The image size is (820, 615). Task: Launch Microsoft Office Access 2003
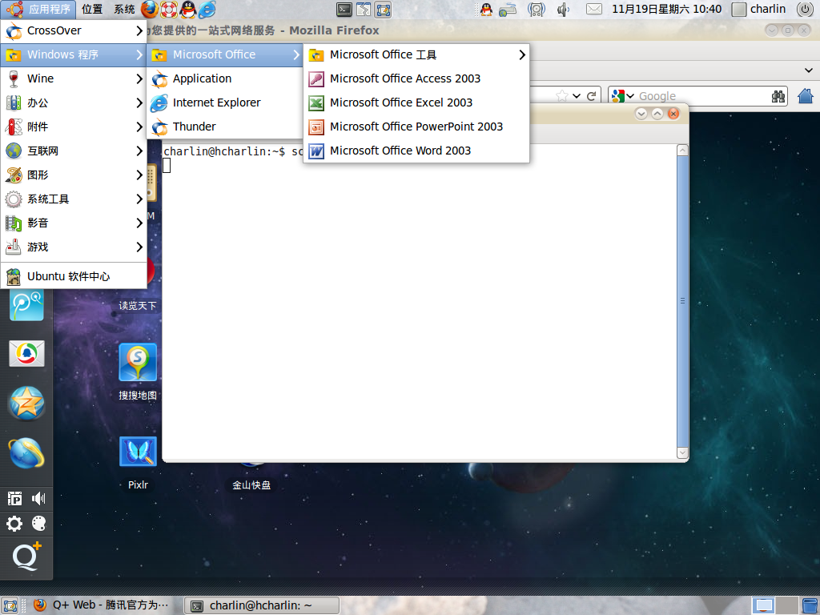[x=416, y=78]
